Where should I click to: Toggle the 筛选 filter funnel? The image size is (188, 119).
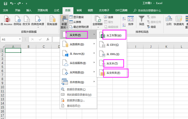pyautogui.click(x=142, y=20)
